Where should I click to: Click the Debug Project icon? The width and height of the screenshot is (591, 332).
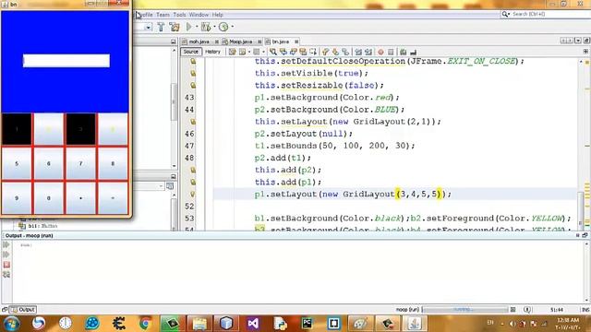(205, 27)
